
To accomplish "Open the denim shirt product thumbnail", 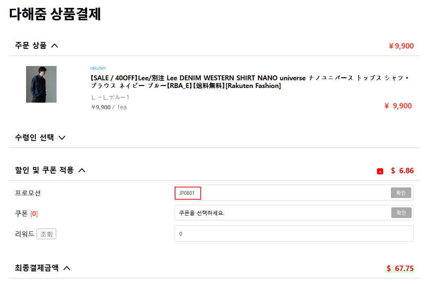I will pos(41,84).
